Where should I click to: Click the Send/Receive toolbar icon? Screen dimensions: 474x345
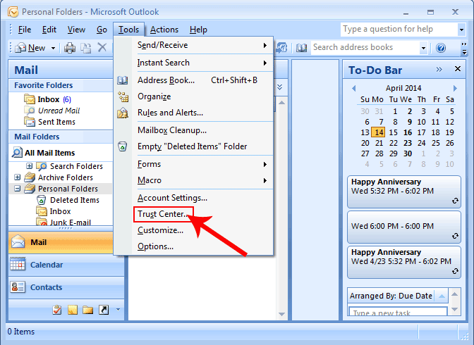281,48
